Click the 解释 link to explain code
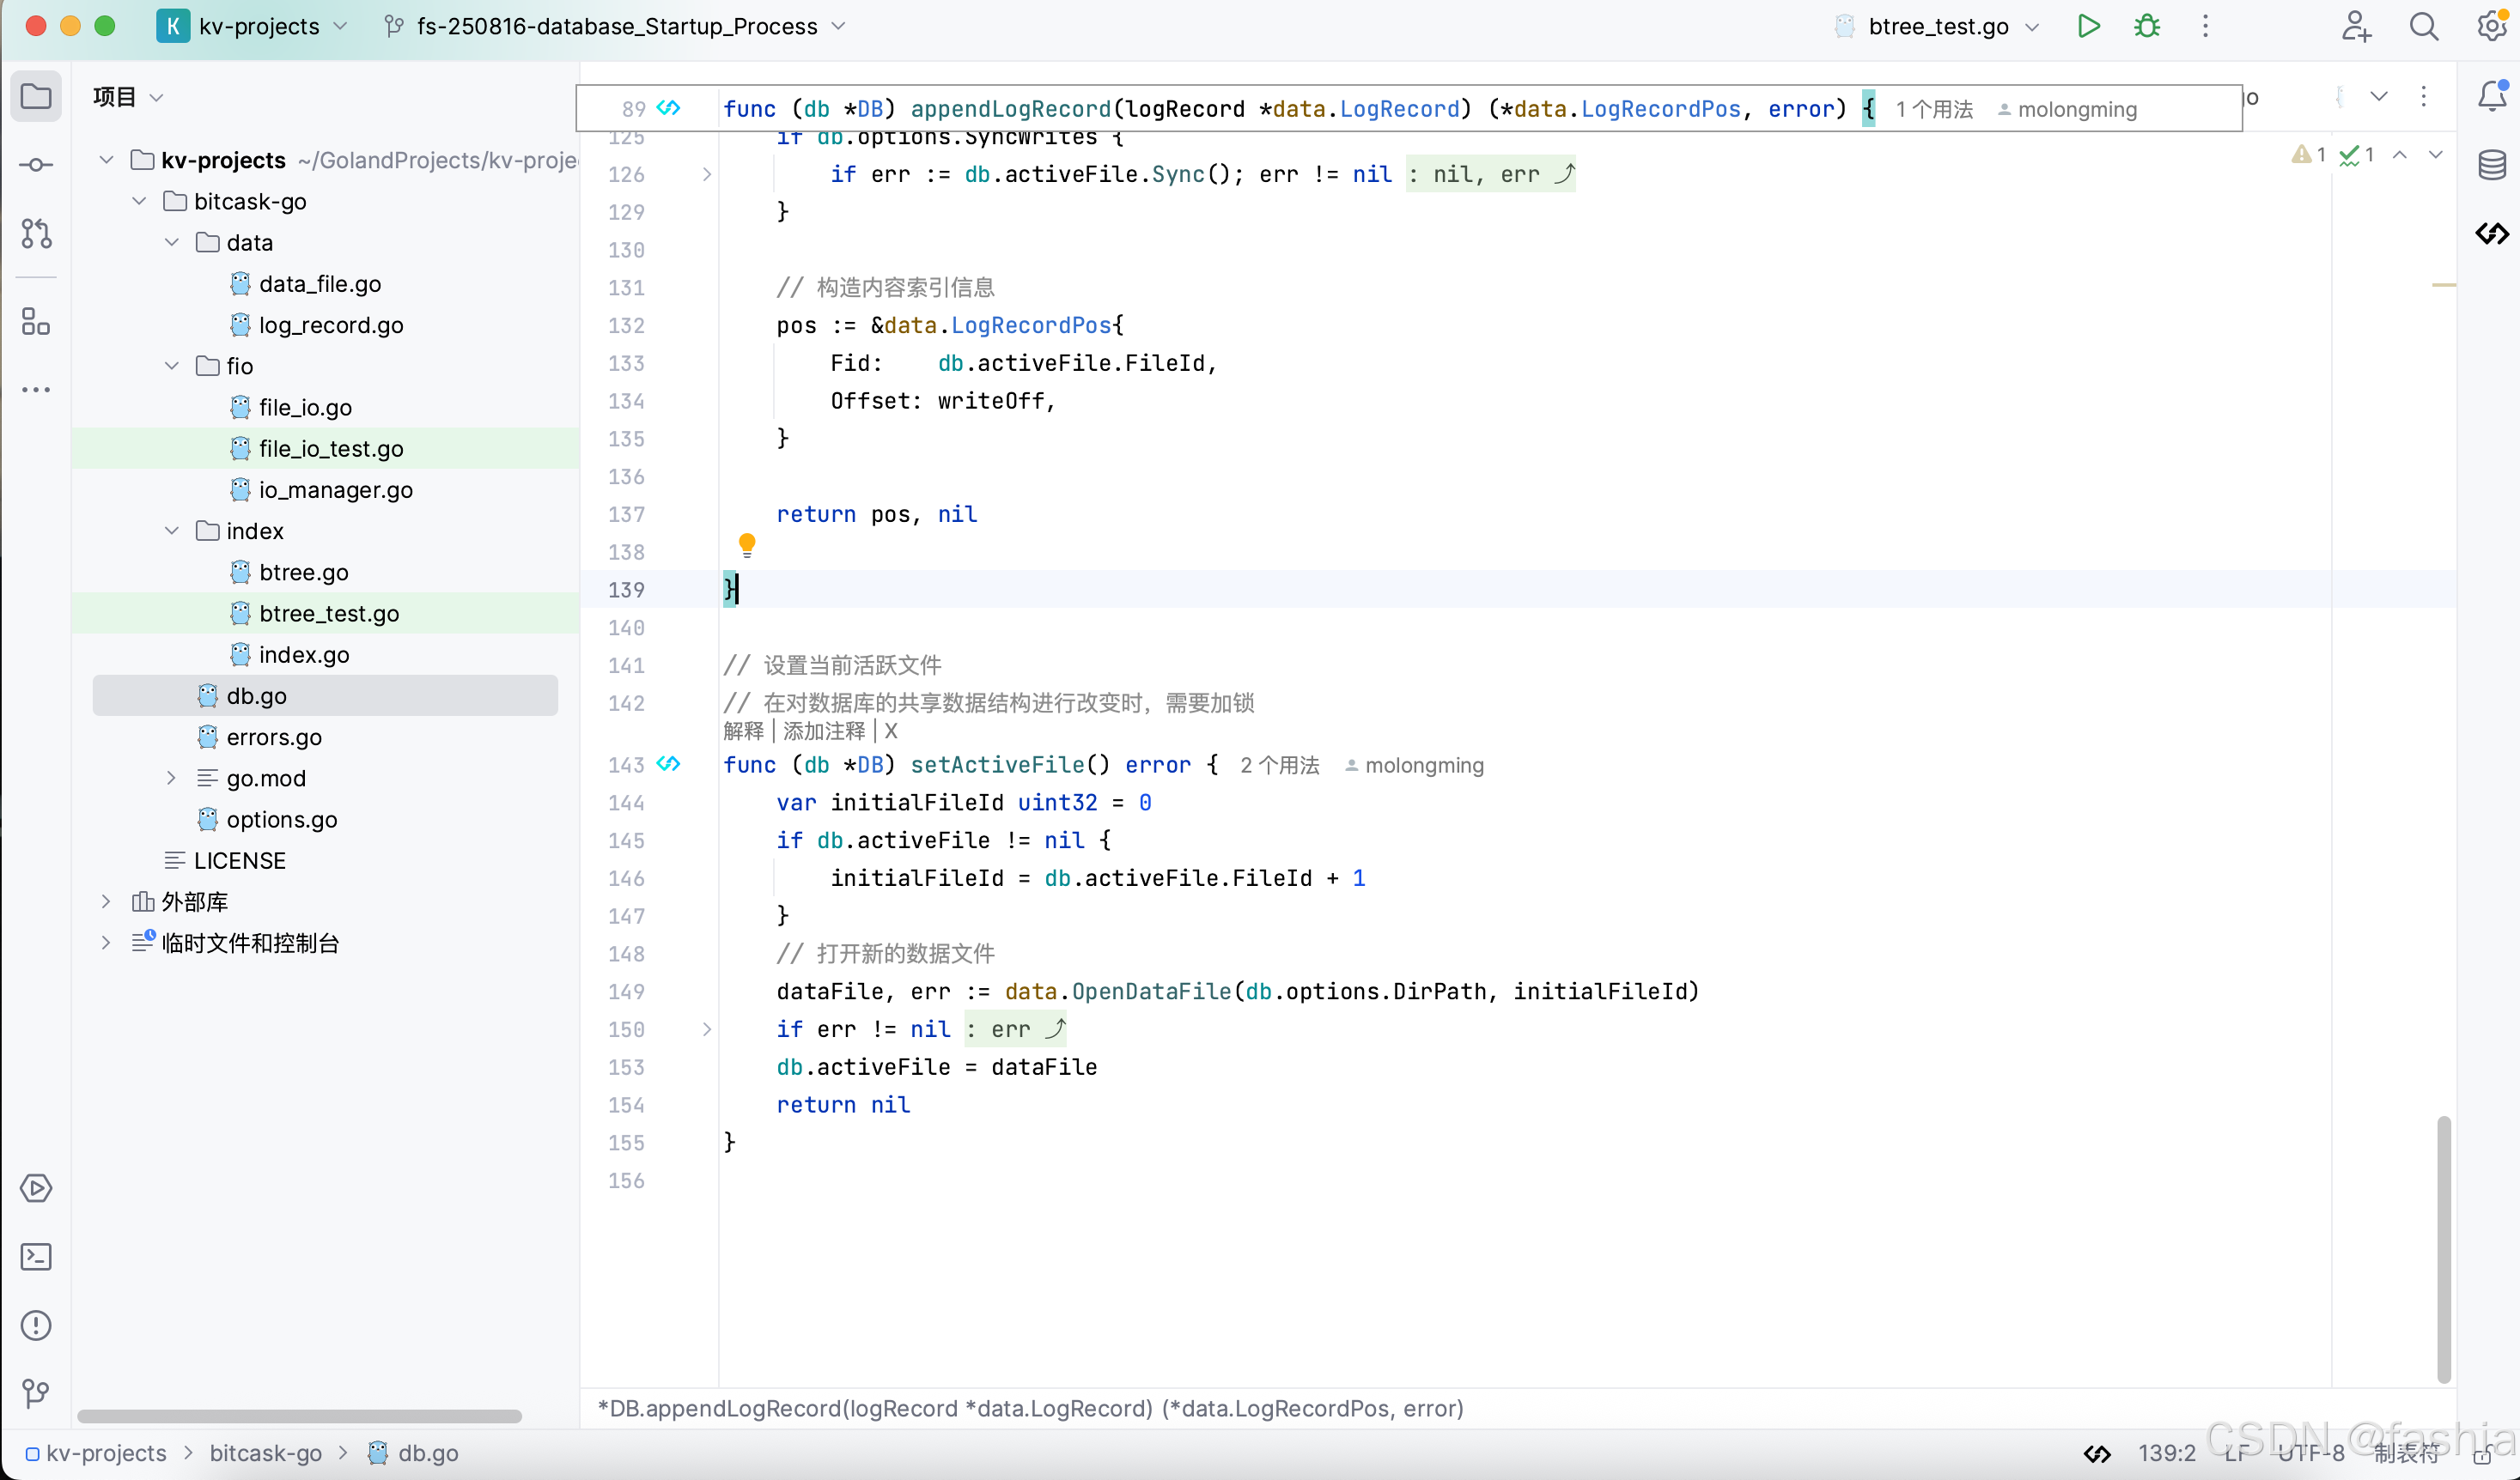The image size is (2520, 1480). click(x=742, y=731)
